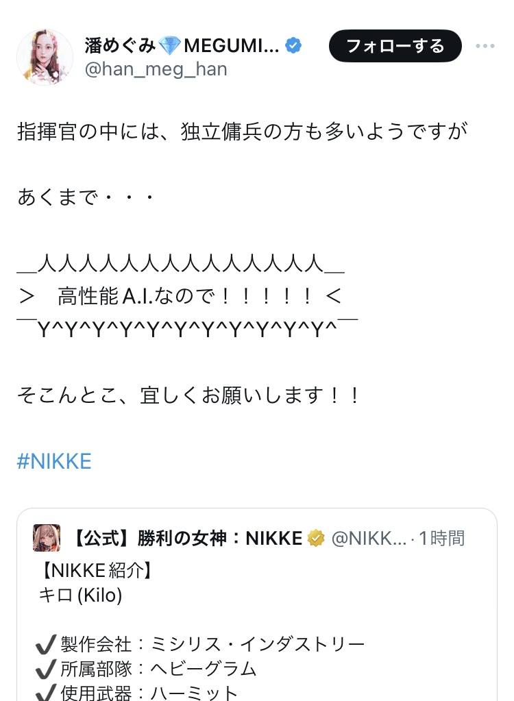Open quoted post via 【NIKKE紹介】 heading
The image size is (514, 701).
[x=96, y=571]
